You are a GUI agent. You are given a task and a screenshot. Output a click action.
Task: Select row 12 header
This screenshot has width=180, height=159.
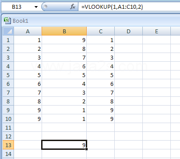click(8, 136)
